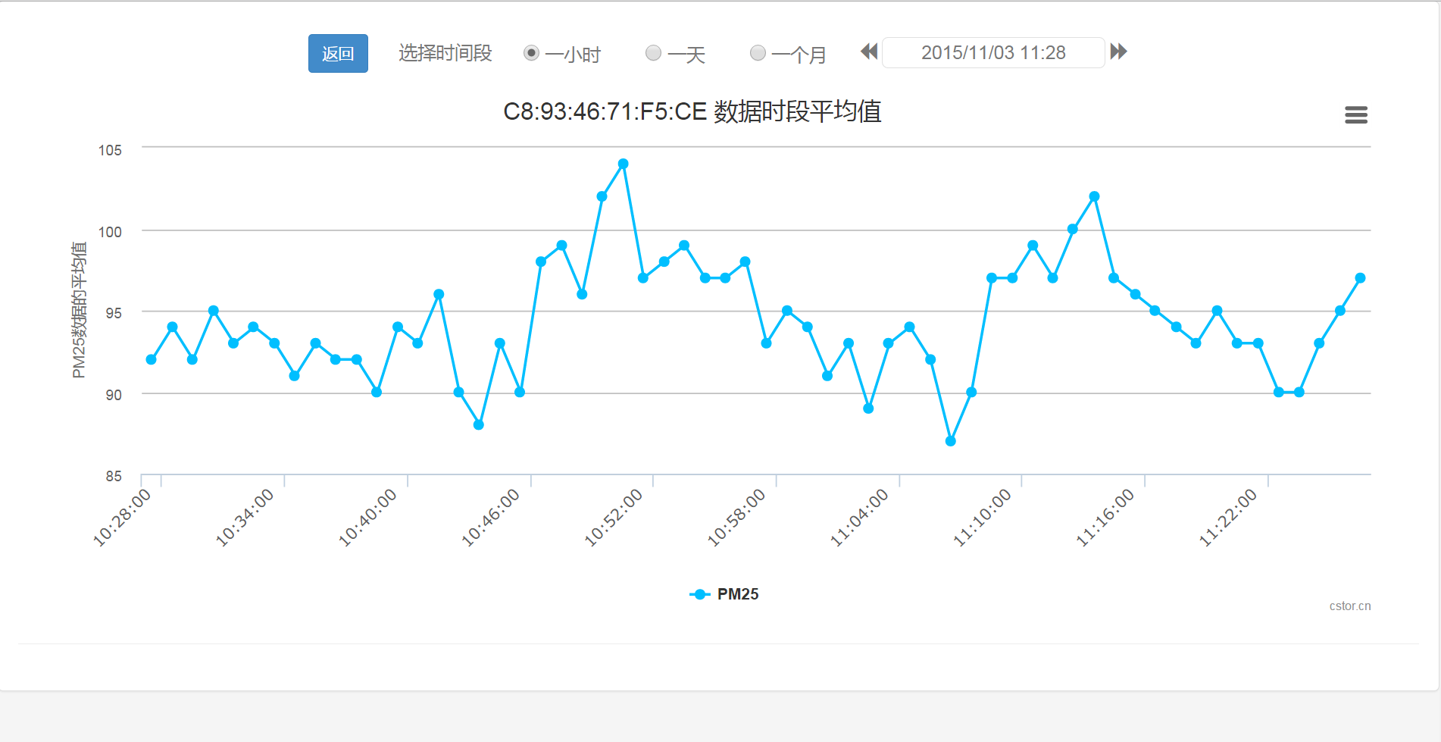Click the PM25 legend marker icon
Image resolution: width=1441 pixels, height=742 pixels.
tap(700, 594)
